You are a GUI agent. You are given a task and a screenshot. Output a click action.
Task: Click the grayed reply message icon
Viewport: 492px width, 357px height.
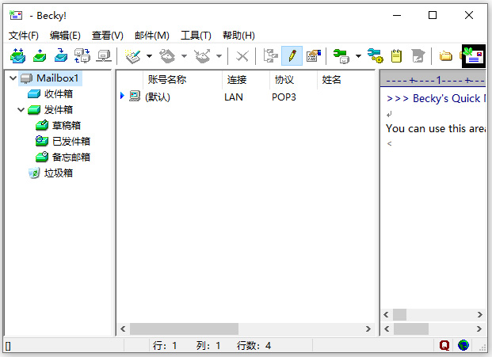167,56
